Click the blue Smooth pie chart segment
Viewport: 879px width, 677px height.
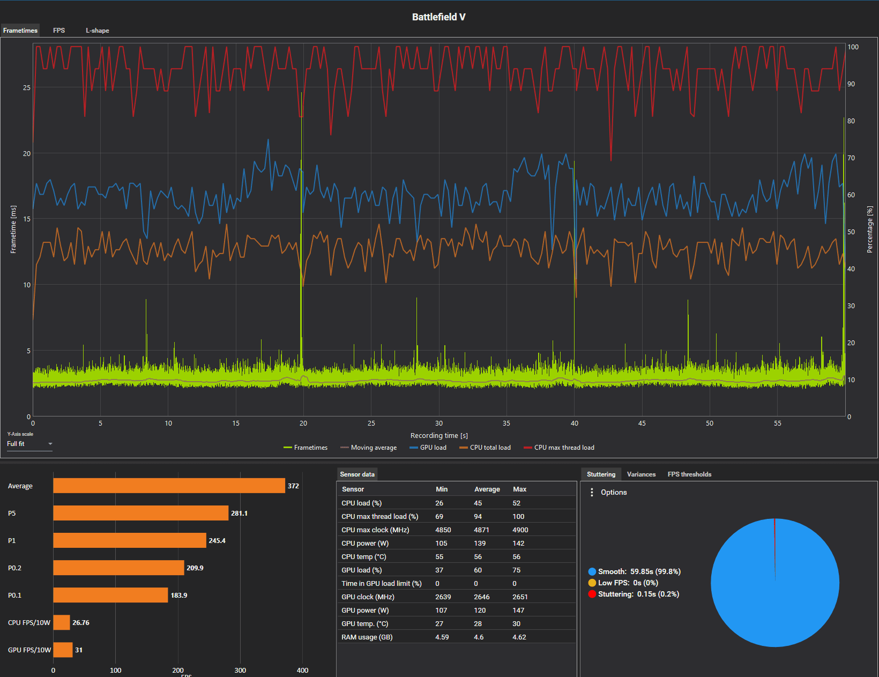pyautogui.click(x=775, y=583)
